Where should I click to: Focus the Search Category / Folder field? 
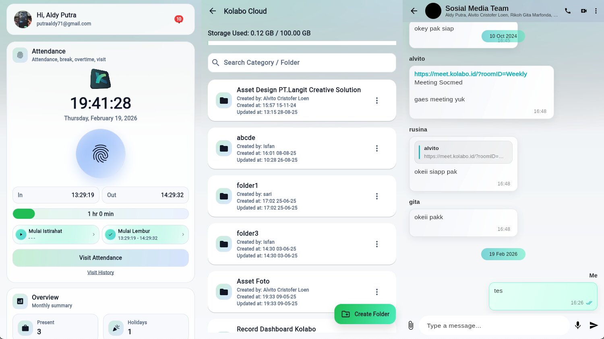click(302, 63)
